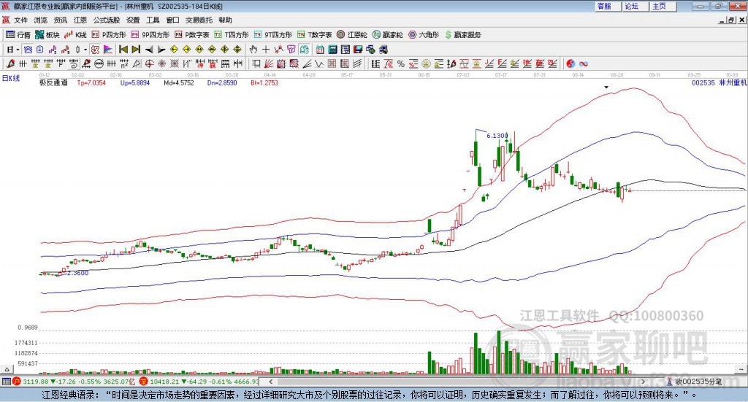Open the 文件 menu
Screen dimensions: 748x402
tap(21, 20)
